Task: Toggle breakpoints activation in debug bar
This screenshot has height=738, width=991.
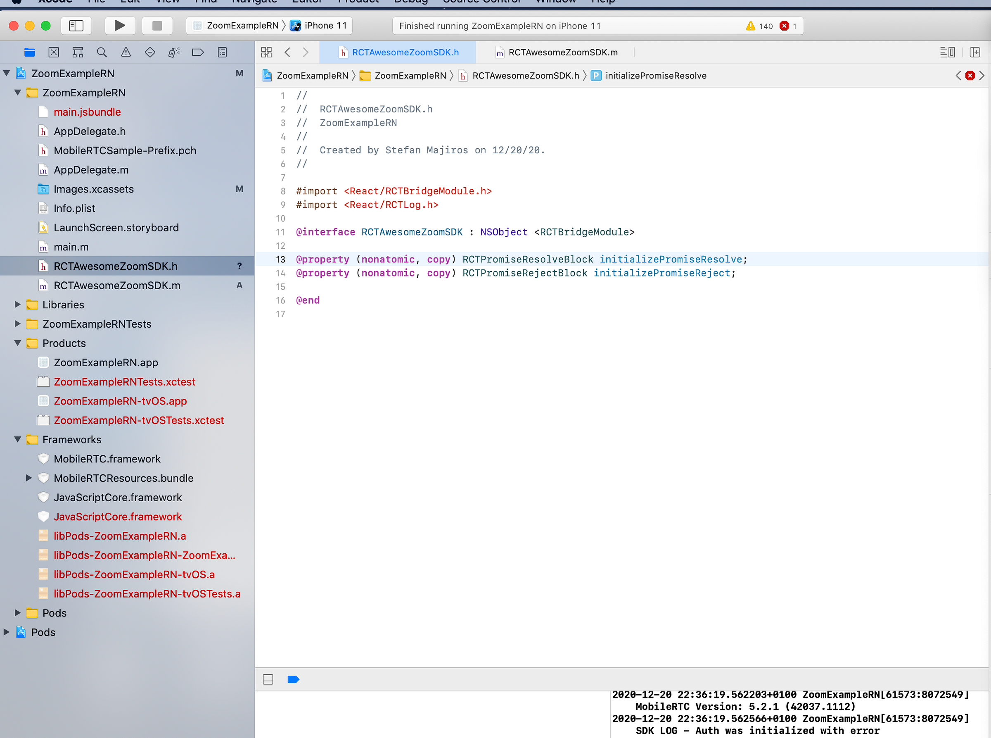Action: 293,679
